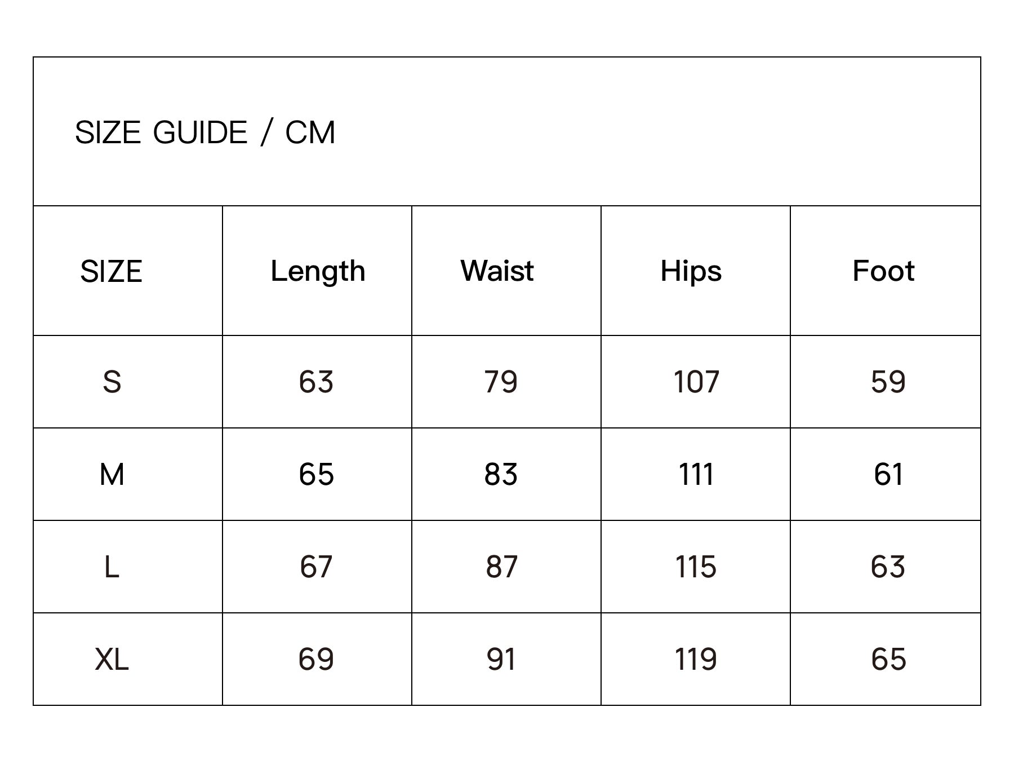Image resolution: width=1014 pixels, height=760 pixels.
Task: Click foot value 59 for size S
Action: (888, 382)
